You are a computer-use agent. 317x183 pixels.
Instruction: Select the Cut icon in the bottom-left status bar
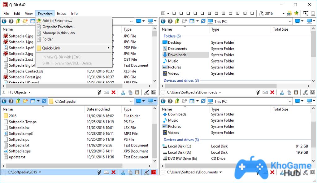(x=124, y=172)
